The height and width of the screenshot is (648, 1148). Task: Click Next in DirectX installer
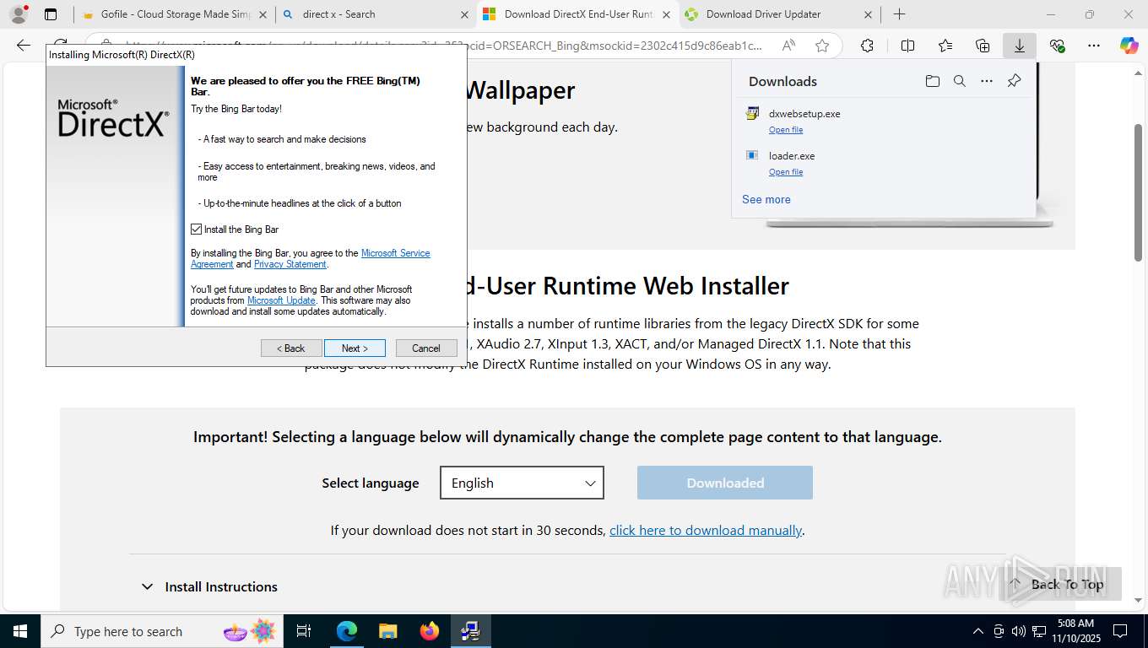click(355, 348)
